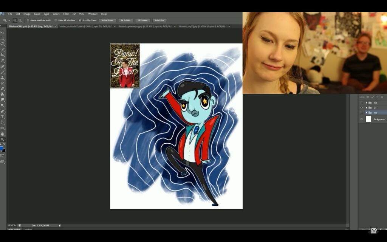Click the zoom percentage field 62.42%
Screen dimensions: 387x242
tap(12, 225)
